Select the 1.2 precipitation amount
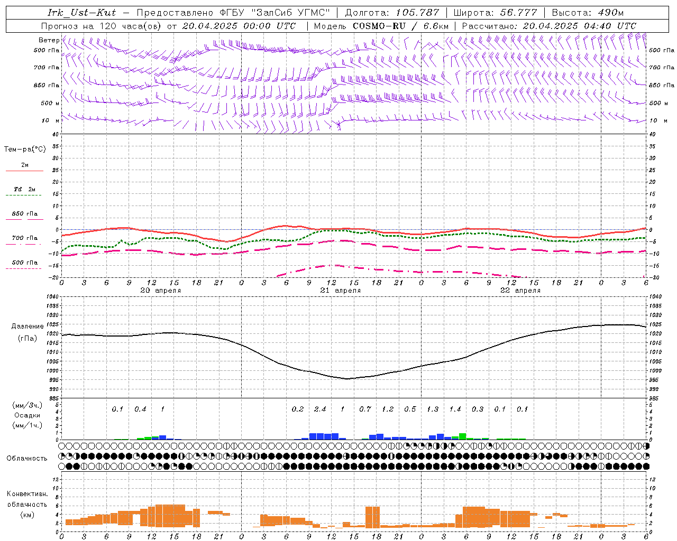 (x=388, y=409)
